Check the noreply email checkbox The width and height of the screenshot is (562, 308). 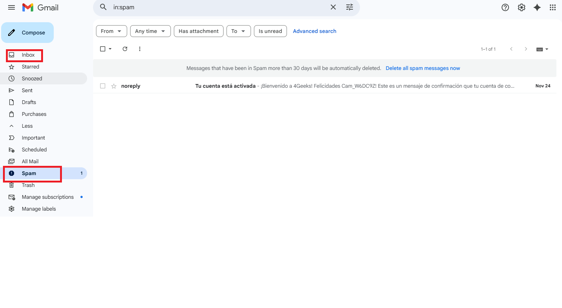(103, 86)
